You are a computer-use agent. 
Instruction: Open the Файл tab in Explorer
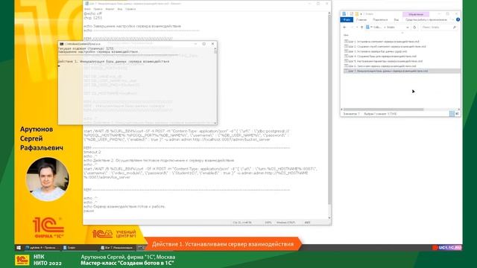[347, 20]
